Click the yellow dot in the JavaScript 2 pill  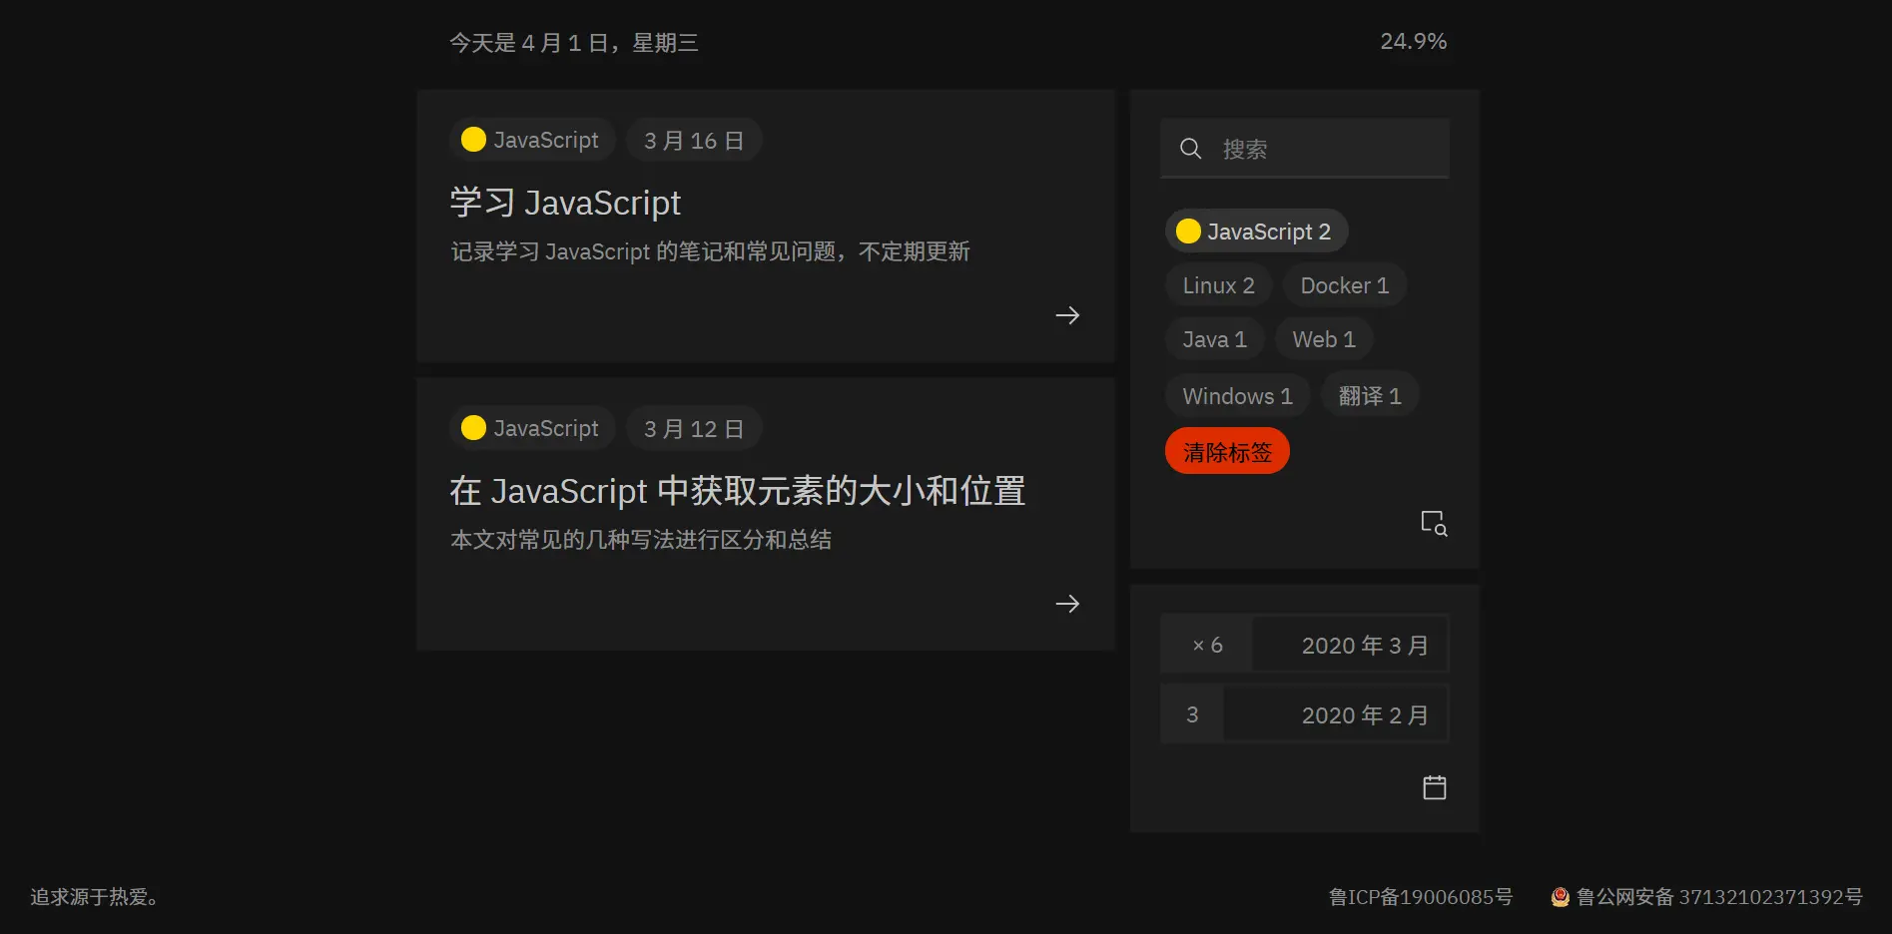[x=1188, y=231]
